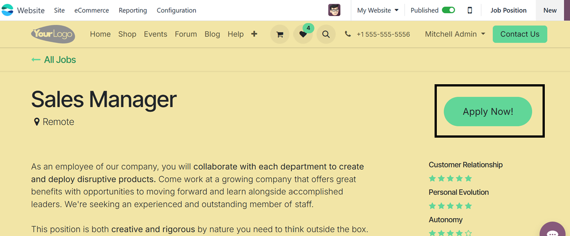
Task: Open the eCommerce menu
Action: [92, 10]
